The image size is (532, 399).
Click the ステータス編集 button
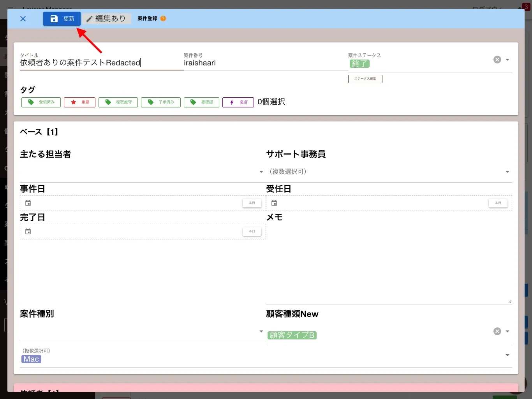coord(365,79)
